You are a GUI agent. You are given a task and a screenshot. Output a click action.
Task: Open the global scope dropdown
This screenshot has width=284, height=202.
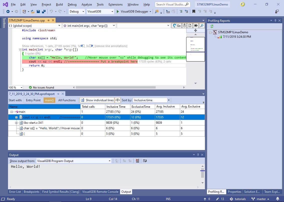59,26
